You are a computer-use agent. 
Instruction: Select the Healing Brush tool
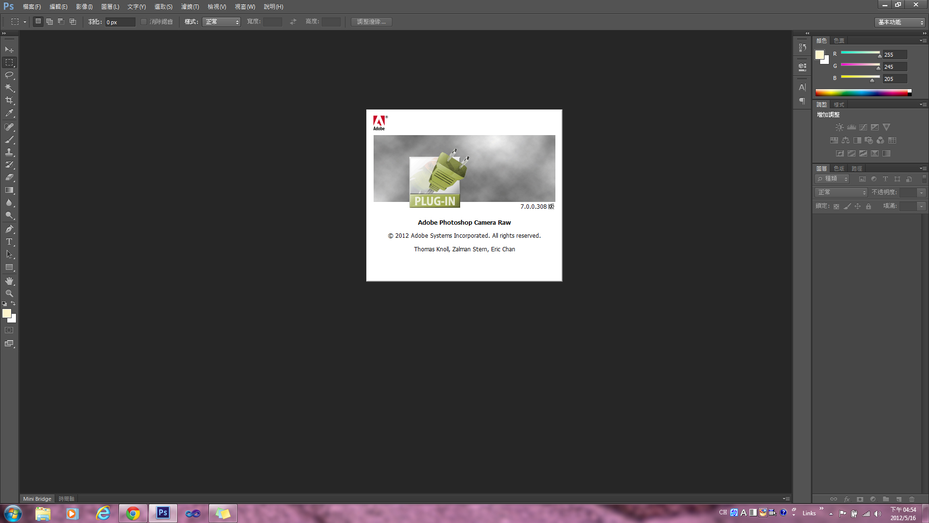point(9,127)
